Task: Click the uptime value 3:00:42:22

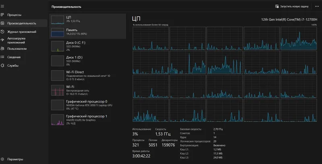Action: coord(141,156)
